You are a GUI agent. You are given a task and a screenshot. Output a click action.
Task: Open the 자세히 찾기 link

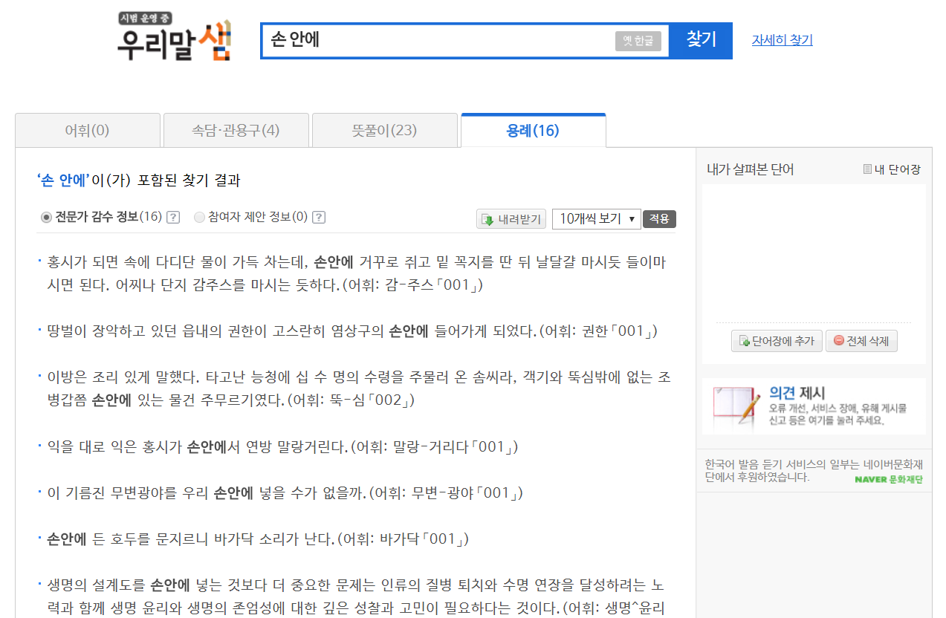click(x=781, y=40)
